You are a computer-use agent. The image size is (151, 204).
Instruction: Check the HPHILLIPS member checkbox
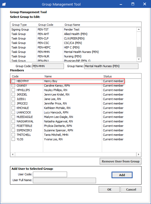pos(13,90)
